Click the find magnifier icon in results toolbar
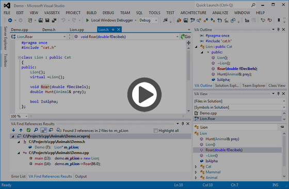Viewport: 289px width, 189px height. [36, 130]
